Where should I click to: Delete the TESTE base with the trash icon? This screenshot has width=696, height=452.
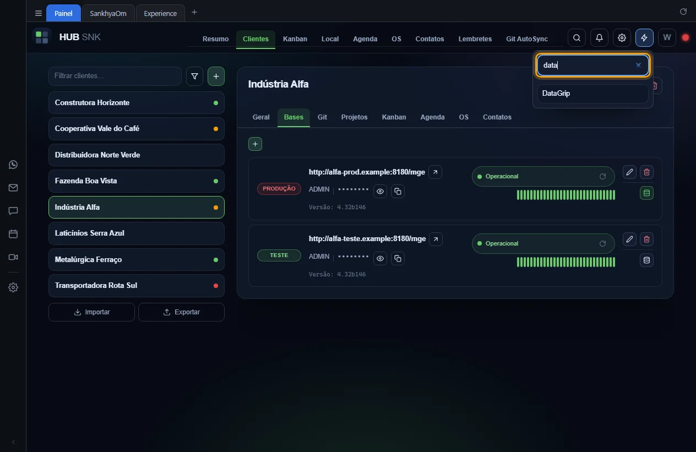pos(646,239)
